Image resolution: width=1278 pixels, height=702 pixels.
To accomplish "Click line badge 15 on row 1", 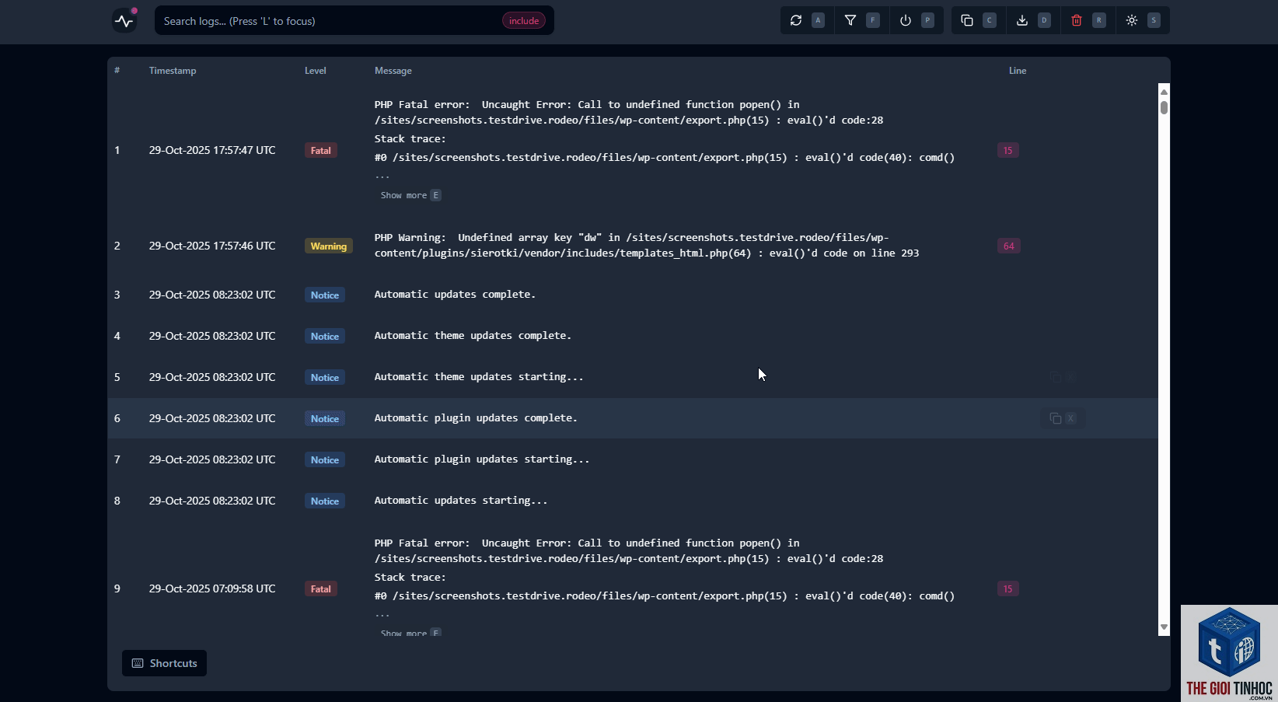I will pos(1008,150).
